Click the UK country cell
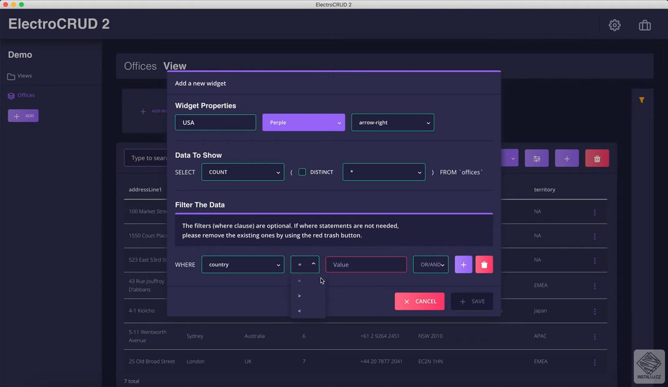 (x=248, y=361)
